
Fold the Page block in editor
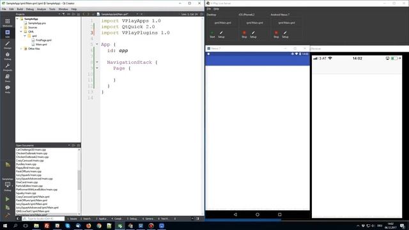96,68
